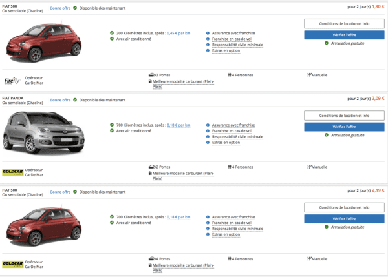This screenshot has height=277, width=388.
Task: Click info icon beside Franchise en cas de vol, 1,90 € offer
Action: (x=208, y=39)
